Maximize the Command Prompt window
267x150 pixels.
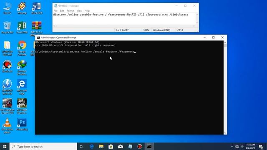click(x=213, y=37)
